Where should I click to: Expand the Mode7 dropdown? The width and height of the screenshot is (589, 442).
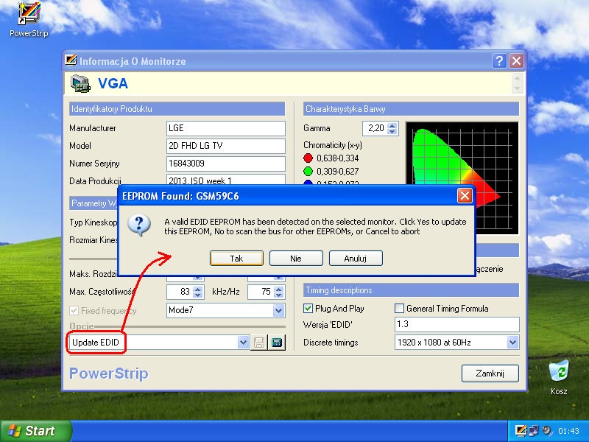coord(278,310)
